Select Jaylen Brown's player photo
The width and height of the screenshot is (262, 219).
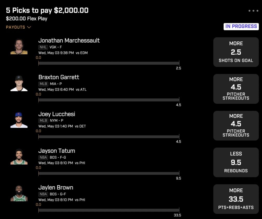[x=19, y=193]
